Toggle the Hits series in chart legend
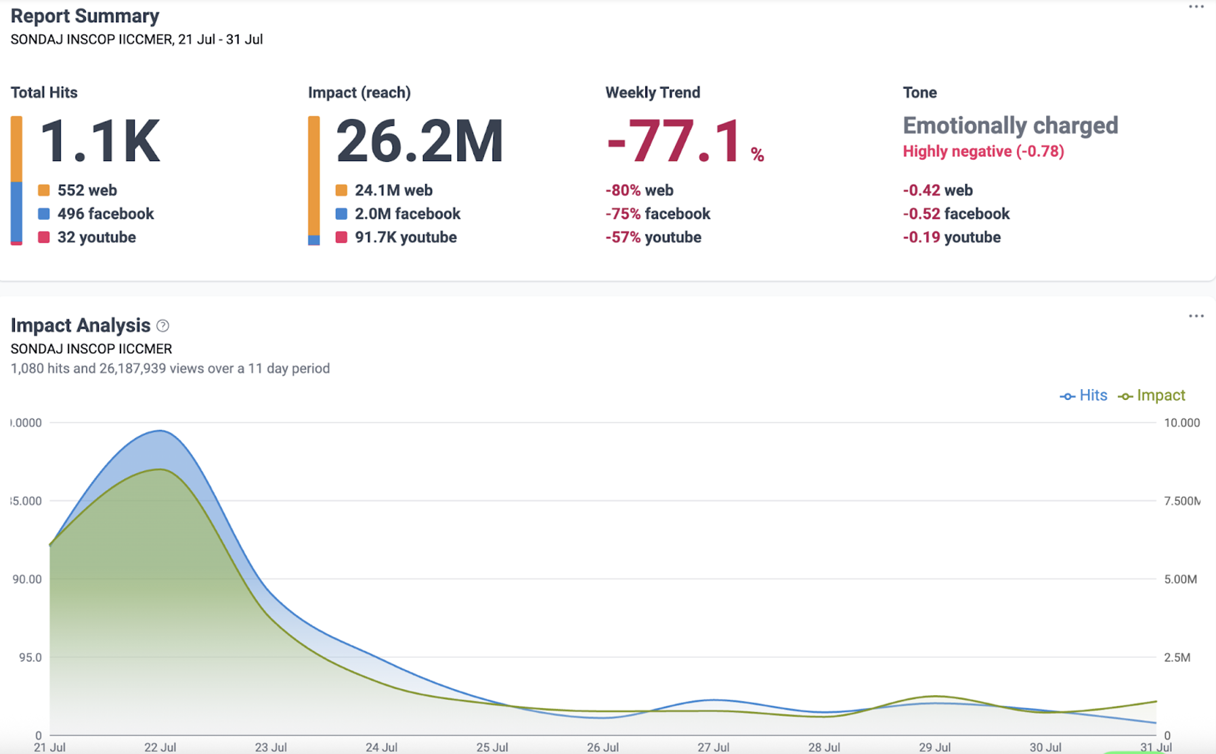This screenshot has width=1216, height=754. point(1083,395)
